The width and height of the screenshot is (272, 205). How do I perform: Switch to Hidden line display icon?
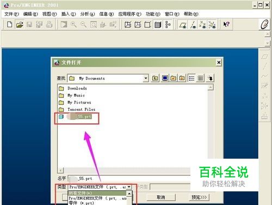(138, 25)
